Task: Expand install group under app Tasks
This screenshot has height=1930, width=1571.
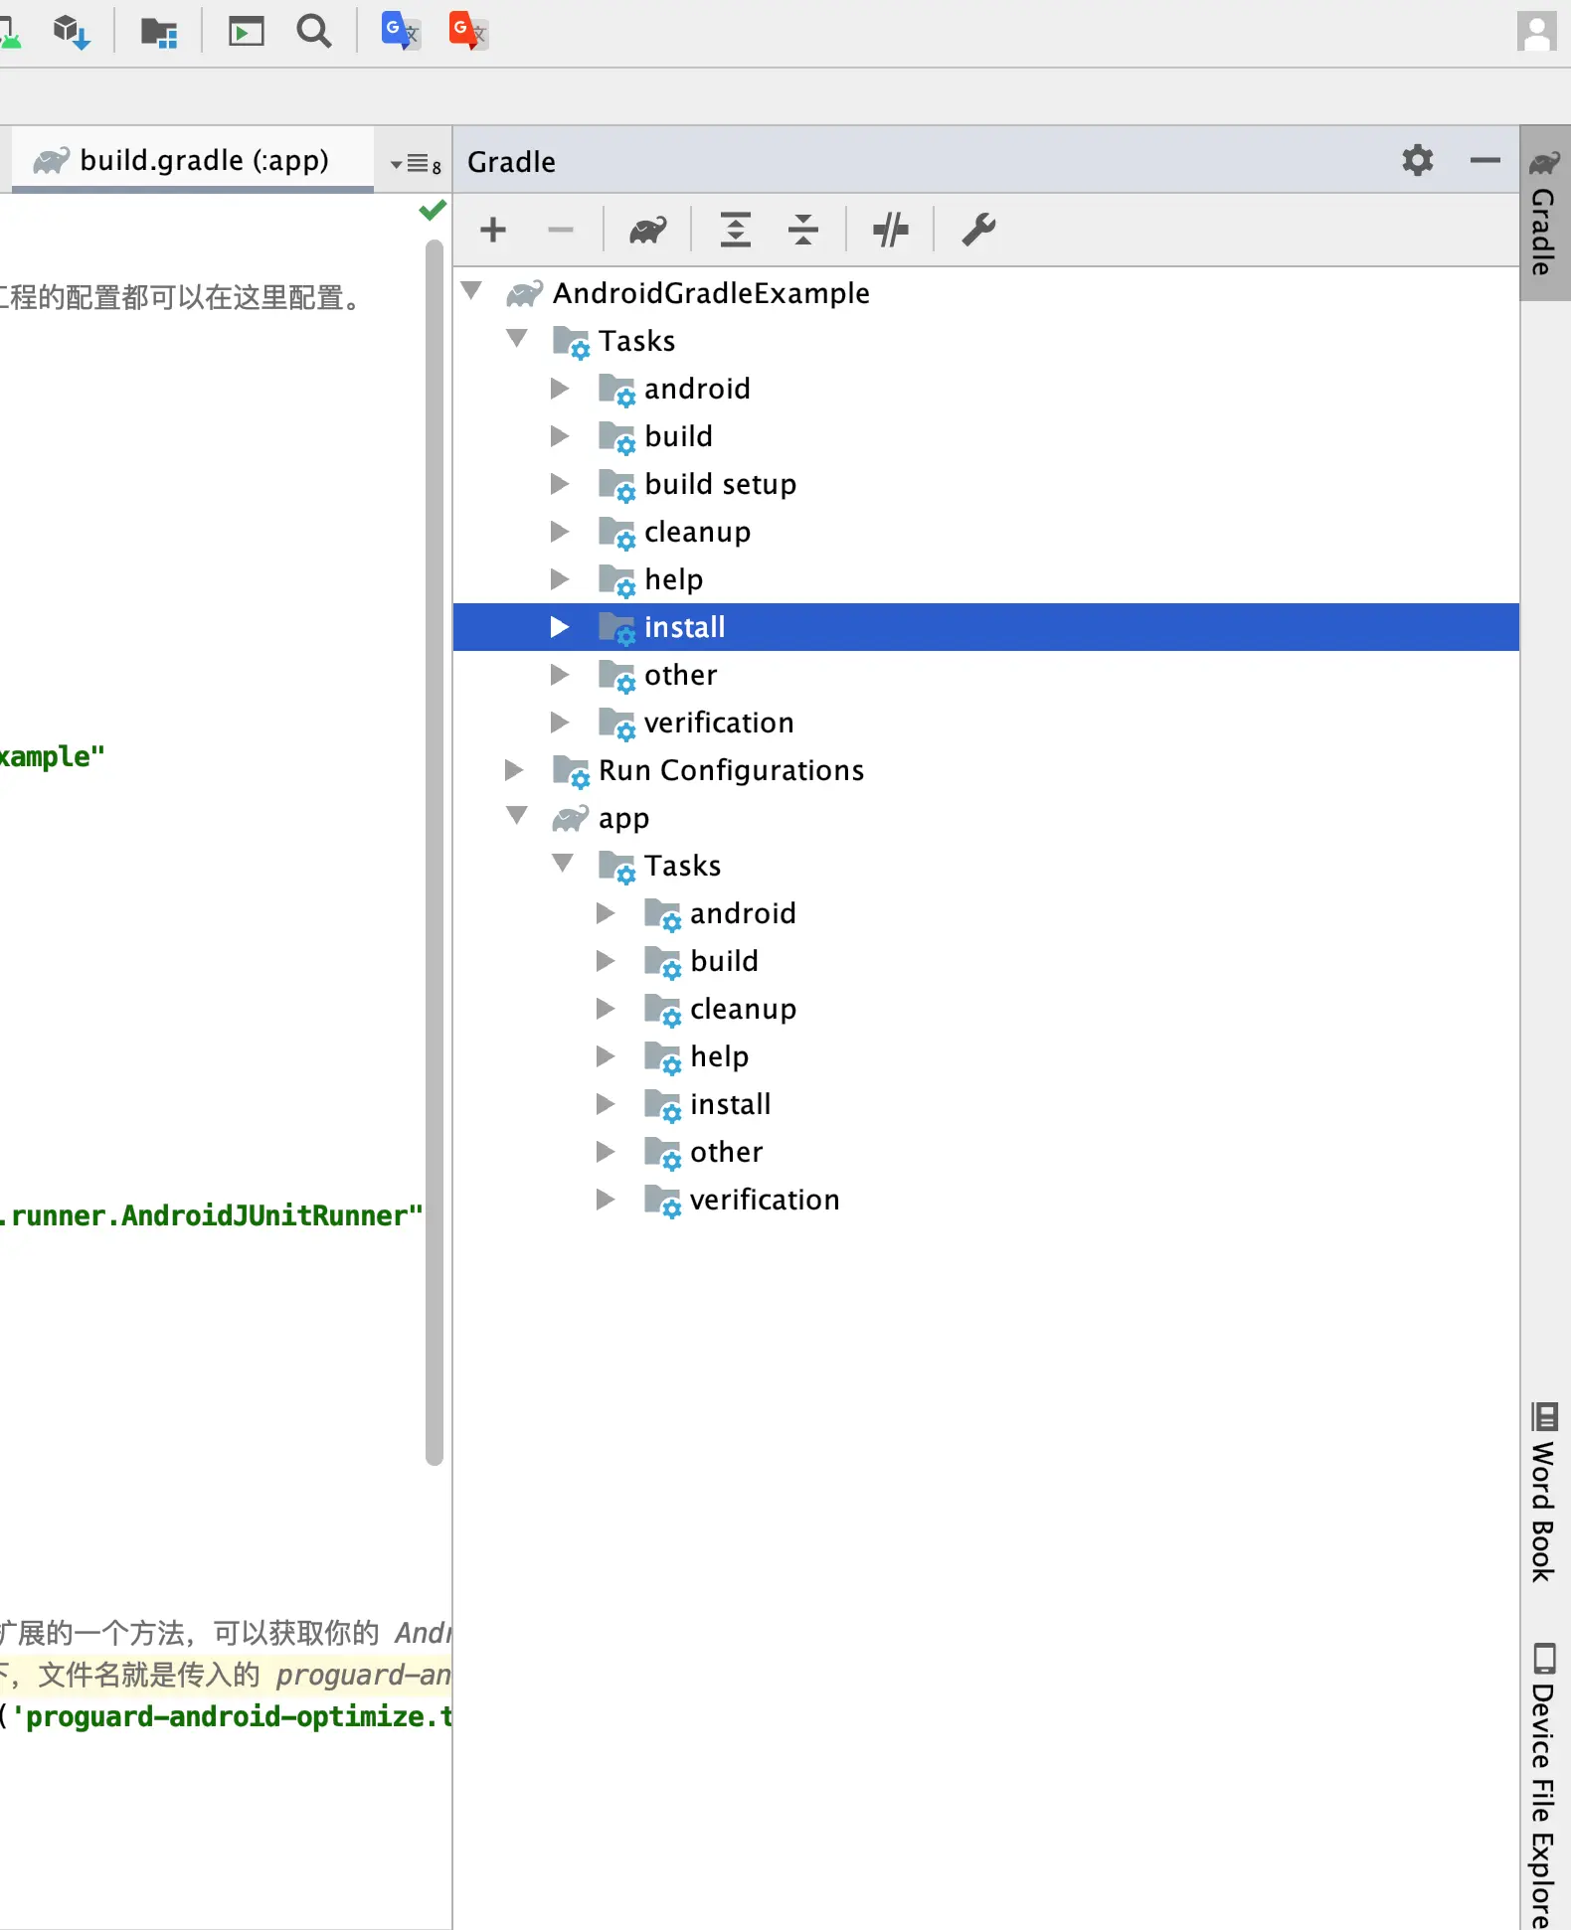Action: pyautogui.click(x=606, y=1103)
